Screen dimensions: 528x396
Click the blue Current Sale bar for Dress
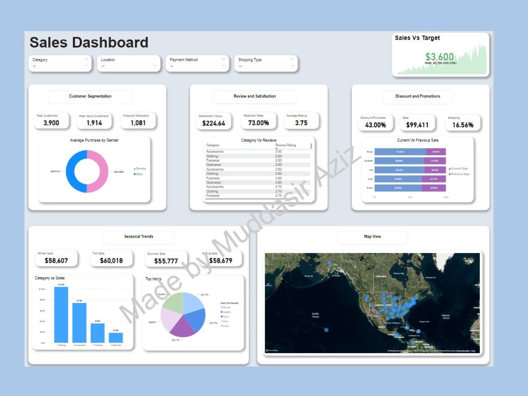coord(398,188)
